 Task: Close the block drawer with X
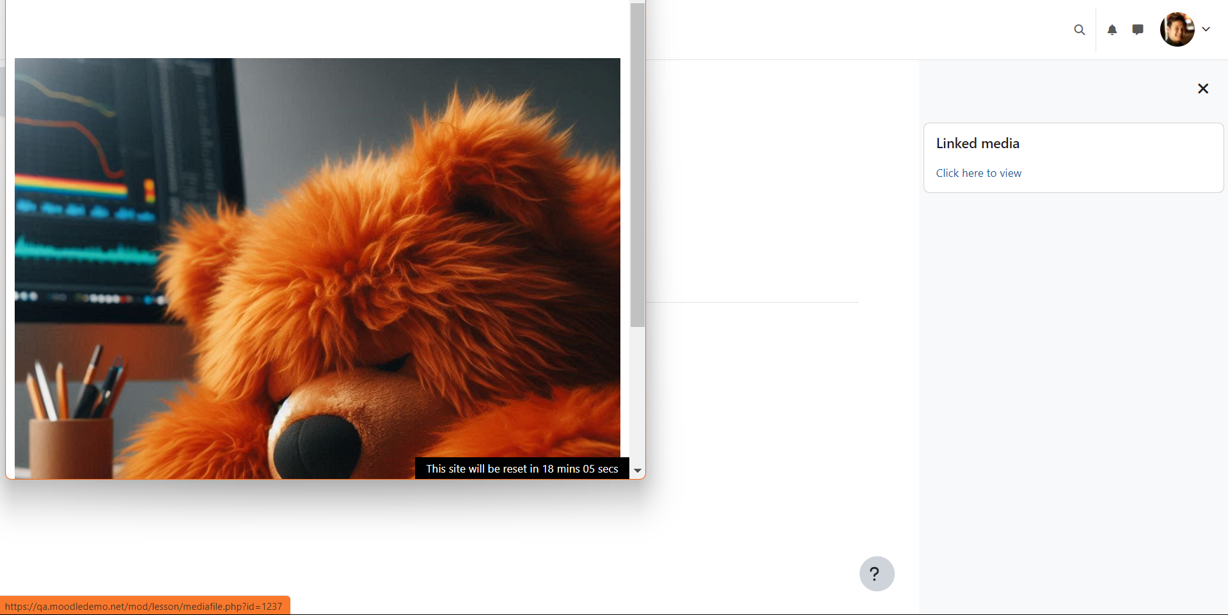[1203, 89]
